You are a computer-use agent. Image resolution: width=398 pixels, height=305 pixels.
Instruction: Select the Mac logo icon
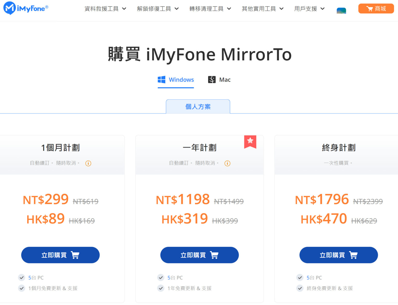click(x=212, y=79)
